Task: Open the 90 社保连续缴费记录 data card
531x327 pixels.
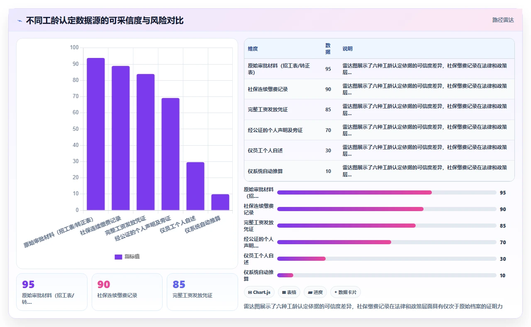Action: pos(127,292)
